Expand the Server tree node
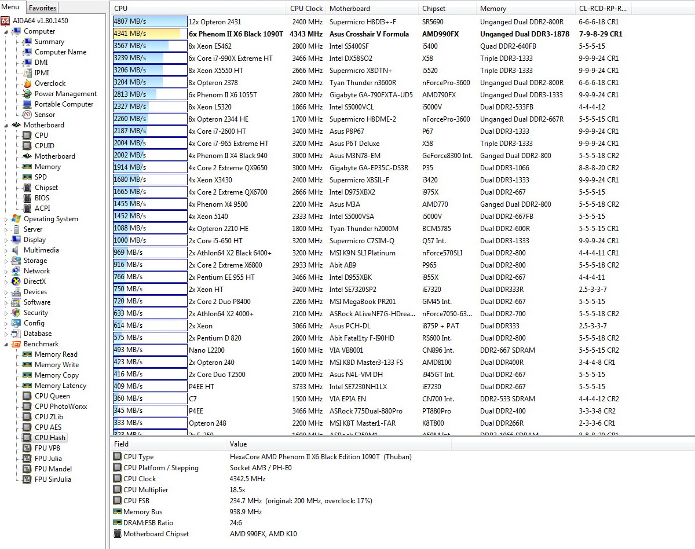The image size is (695, 549). [7, 230]
